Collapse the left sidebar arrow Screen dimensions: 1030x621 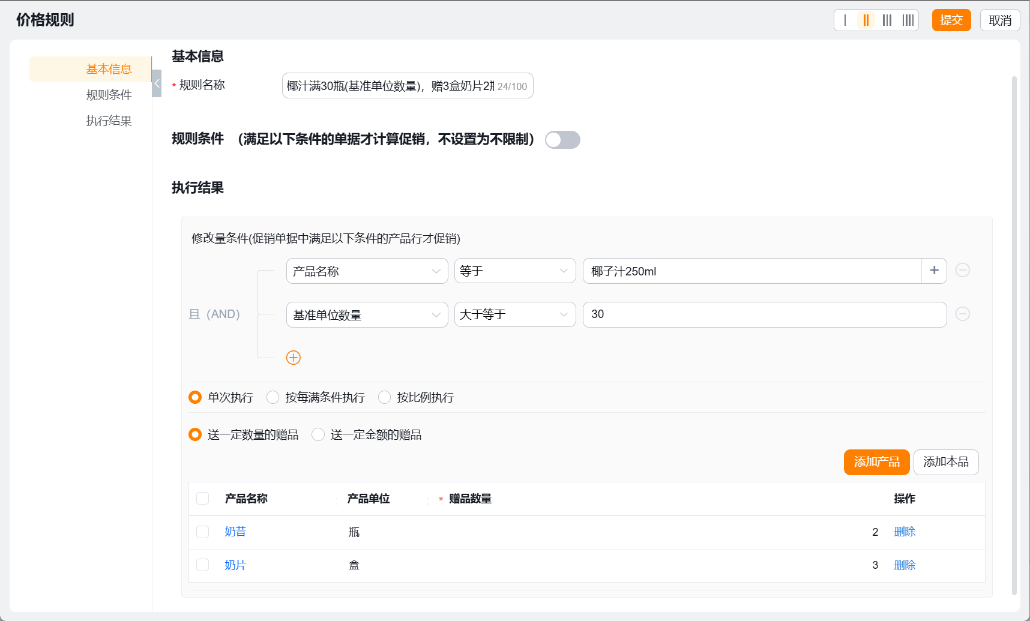click(x=157, y=83)
